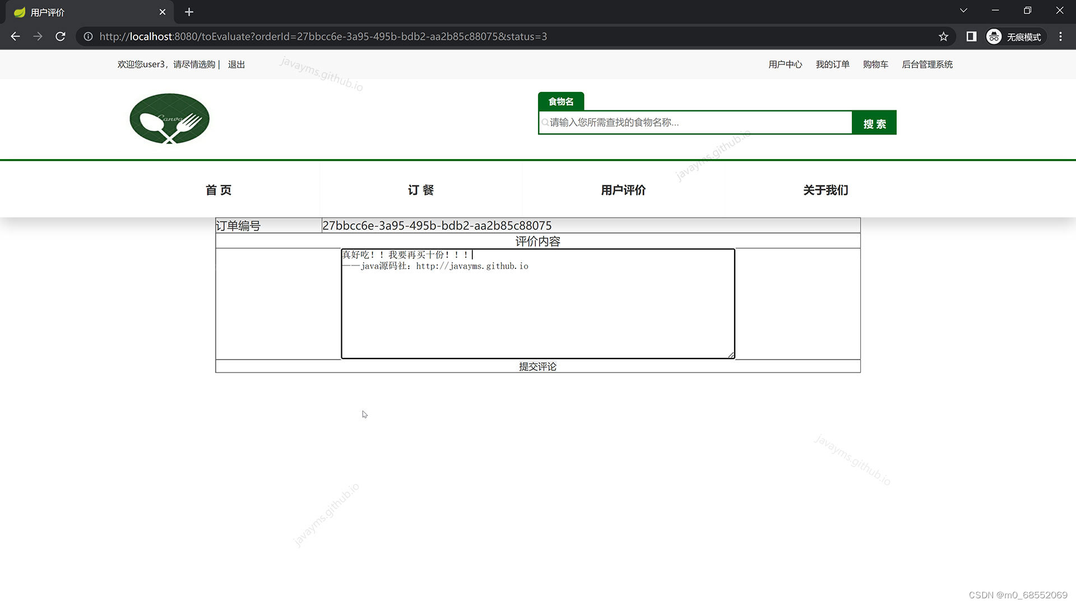
Task: Open the browser side panel icon
Action: 971,36
